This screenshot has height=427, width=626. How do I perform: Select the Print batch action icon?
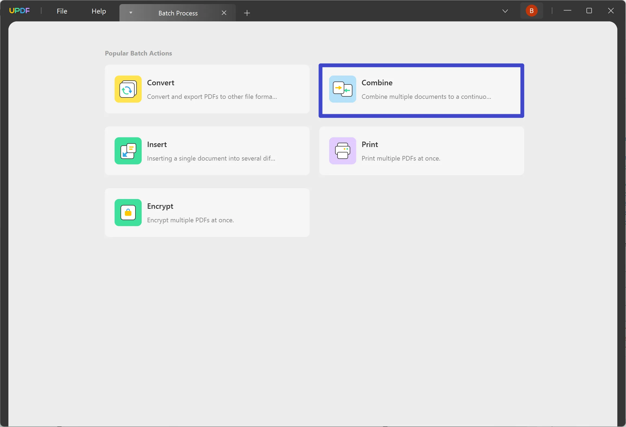[x=342, y=151]
